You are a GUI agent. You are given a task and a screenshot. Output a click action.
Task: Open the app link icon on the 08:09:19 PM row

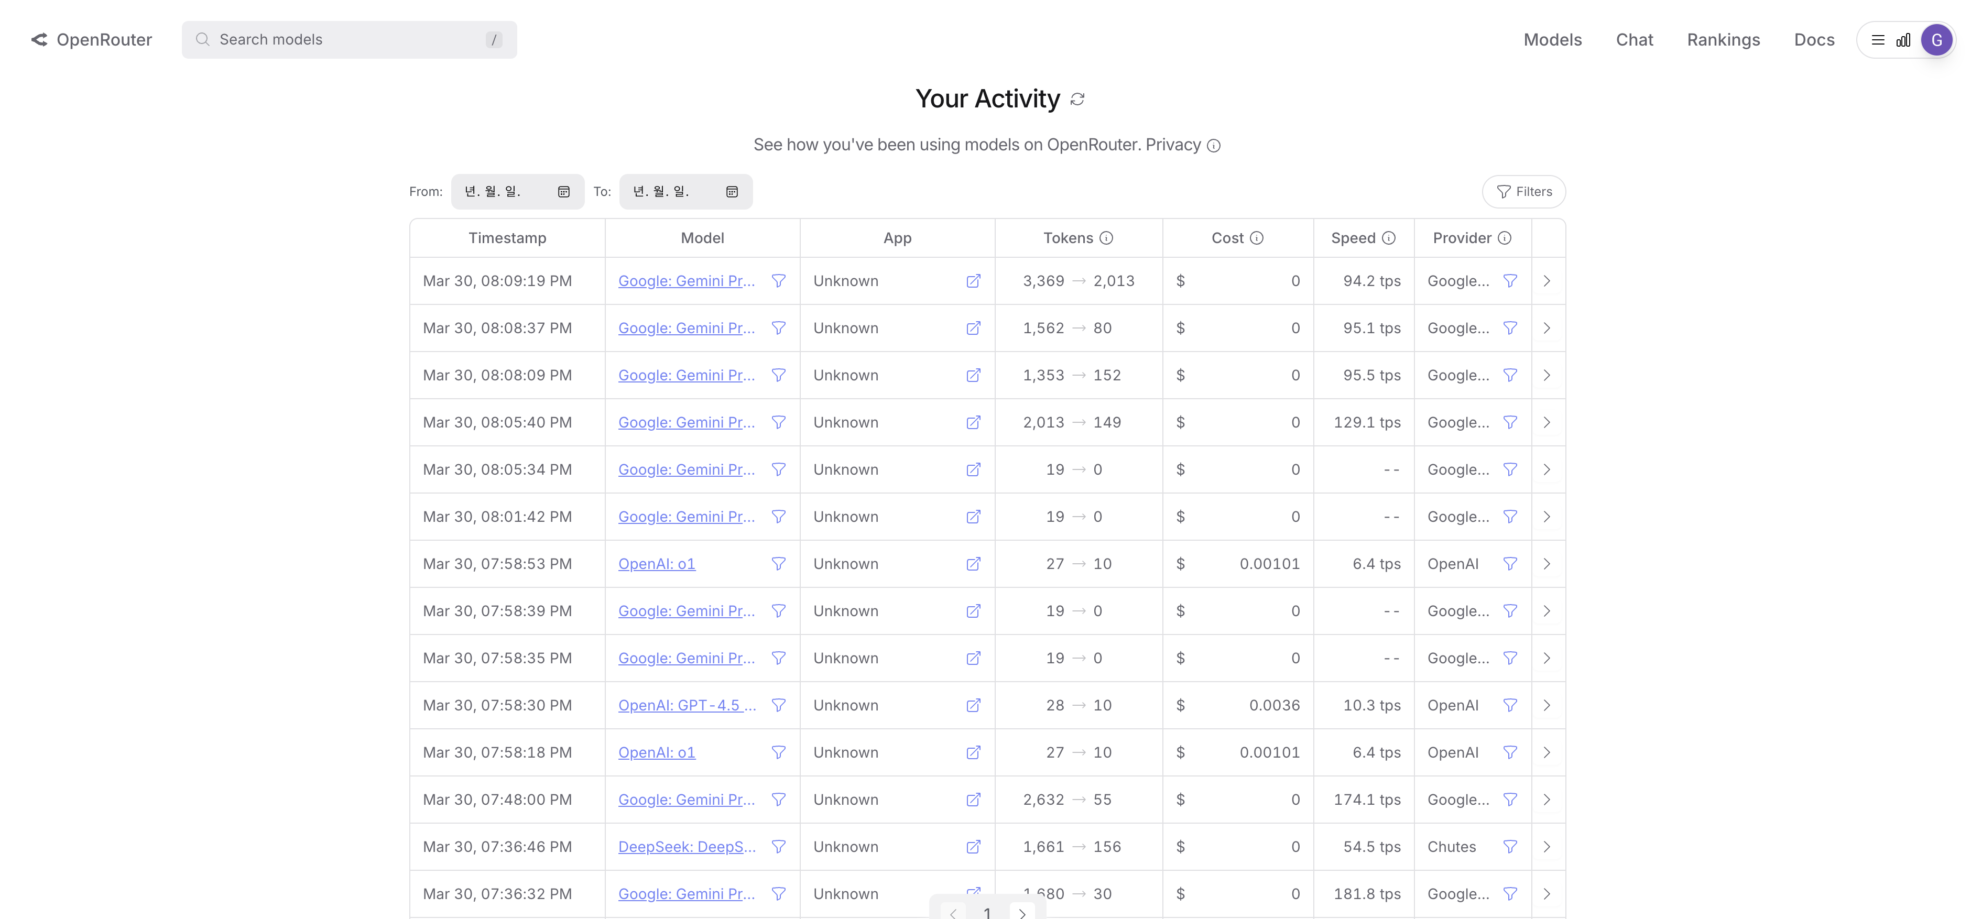[973, 281]
